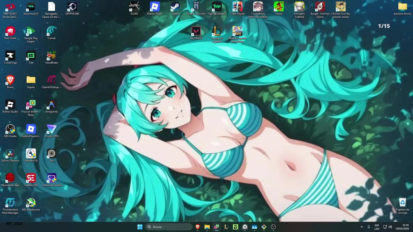The height and width of the screenshot is (232, 413).
Task: Launch the Comet browser icon
Action: [x=52, y=33]
